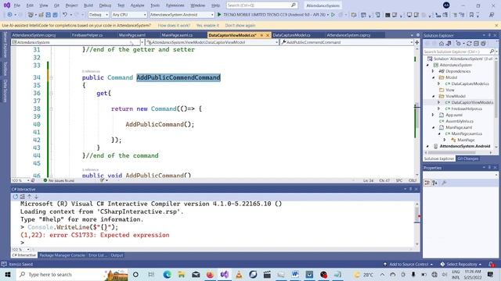Open the Debug menu
Viewport: 501px width, 281px height.
(105, 5)
